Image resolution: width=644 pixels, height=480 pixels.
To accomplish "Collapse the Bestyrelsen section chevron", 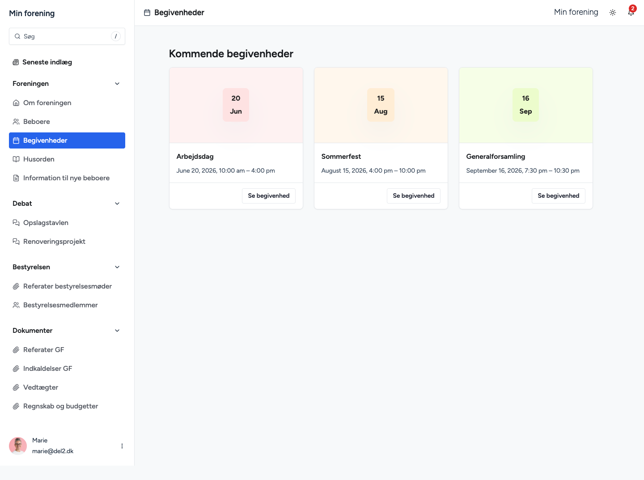I will [117, 267].
